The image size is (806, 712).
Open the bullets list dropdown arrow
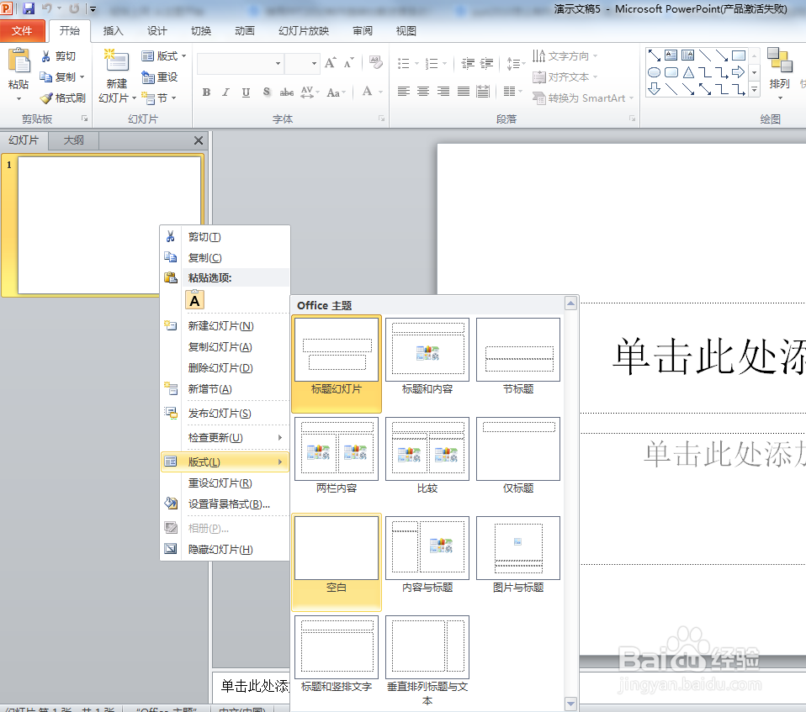coord(416,64)
